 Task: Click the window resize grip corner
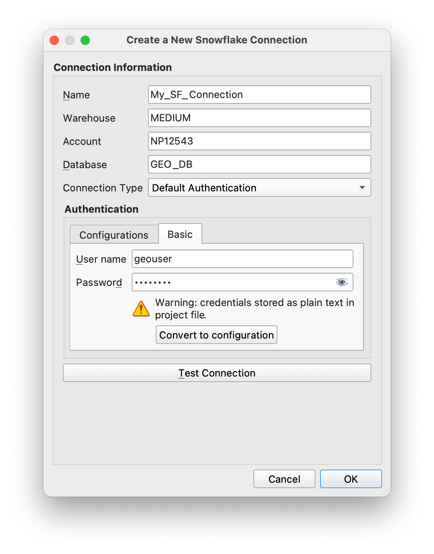tap(386, 492)
